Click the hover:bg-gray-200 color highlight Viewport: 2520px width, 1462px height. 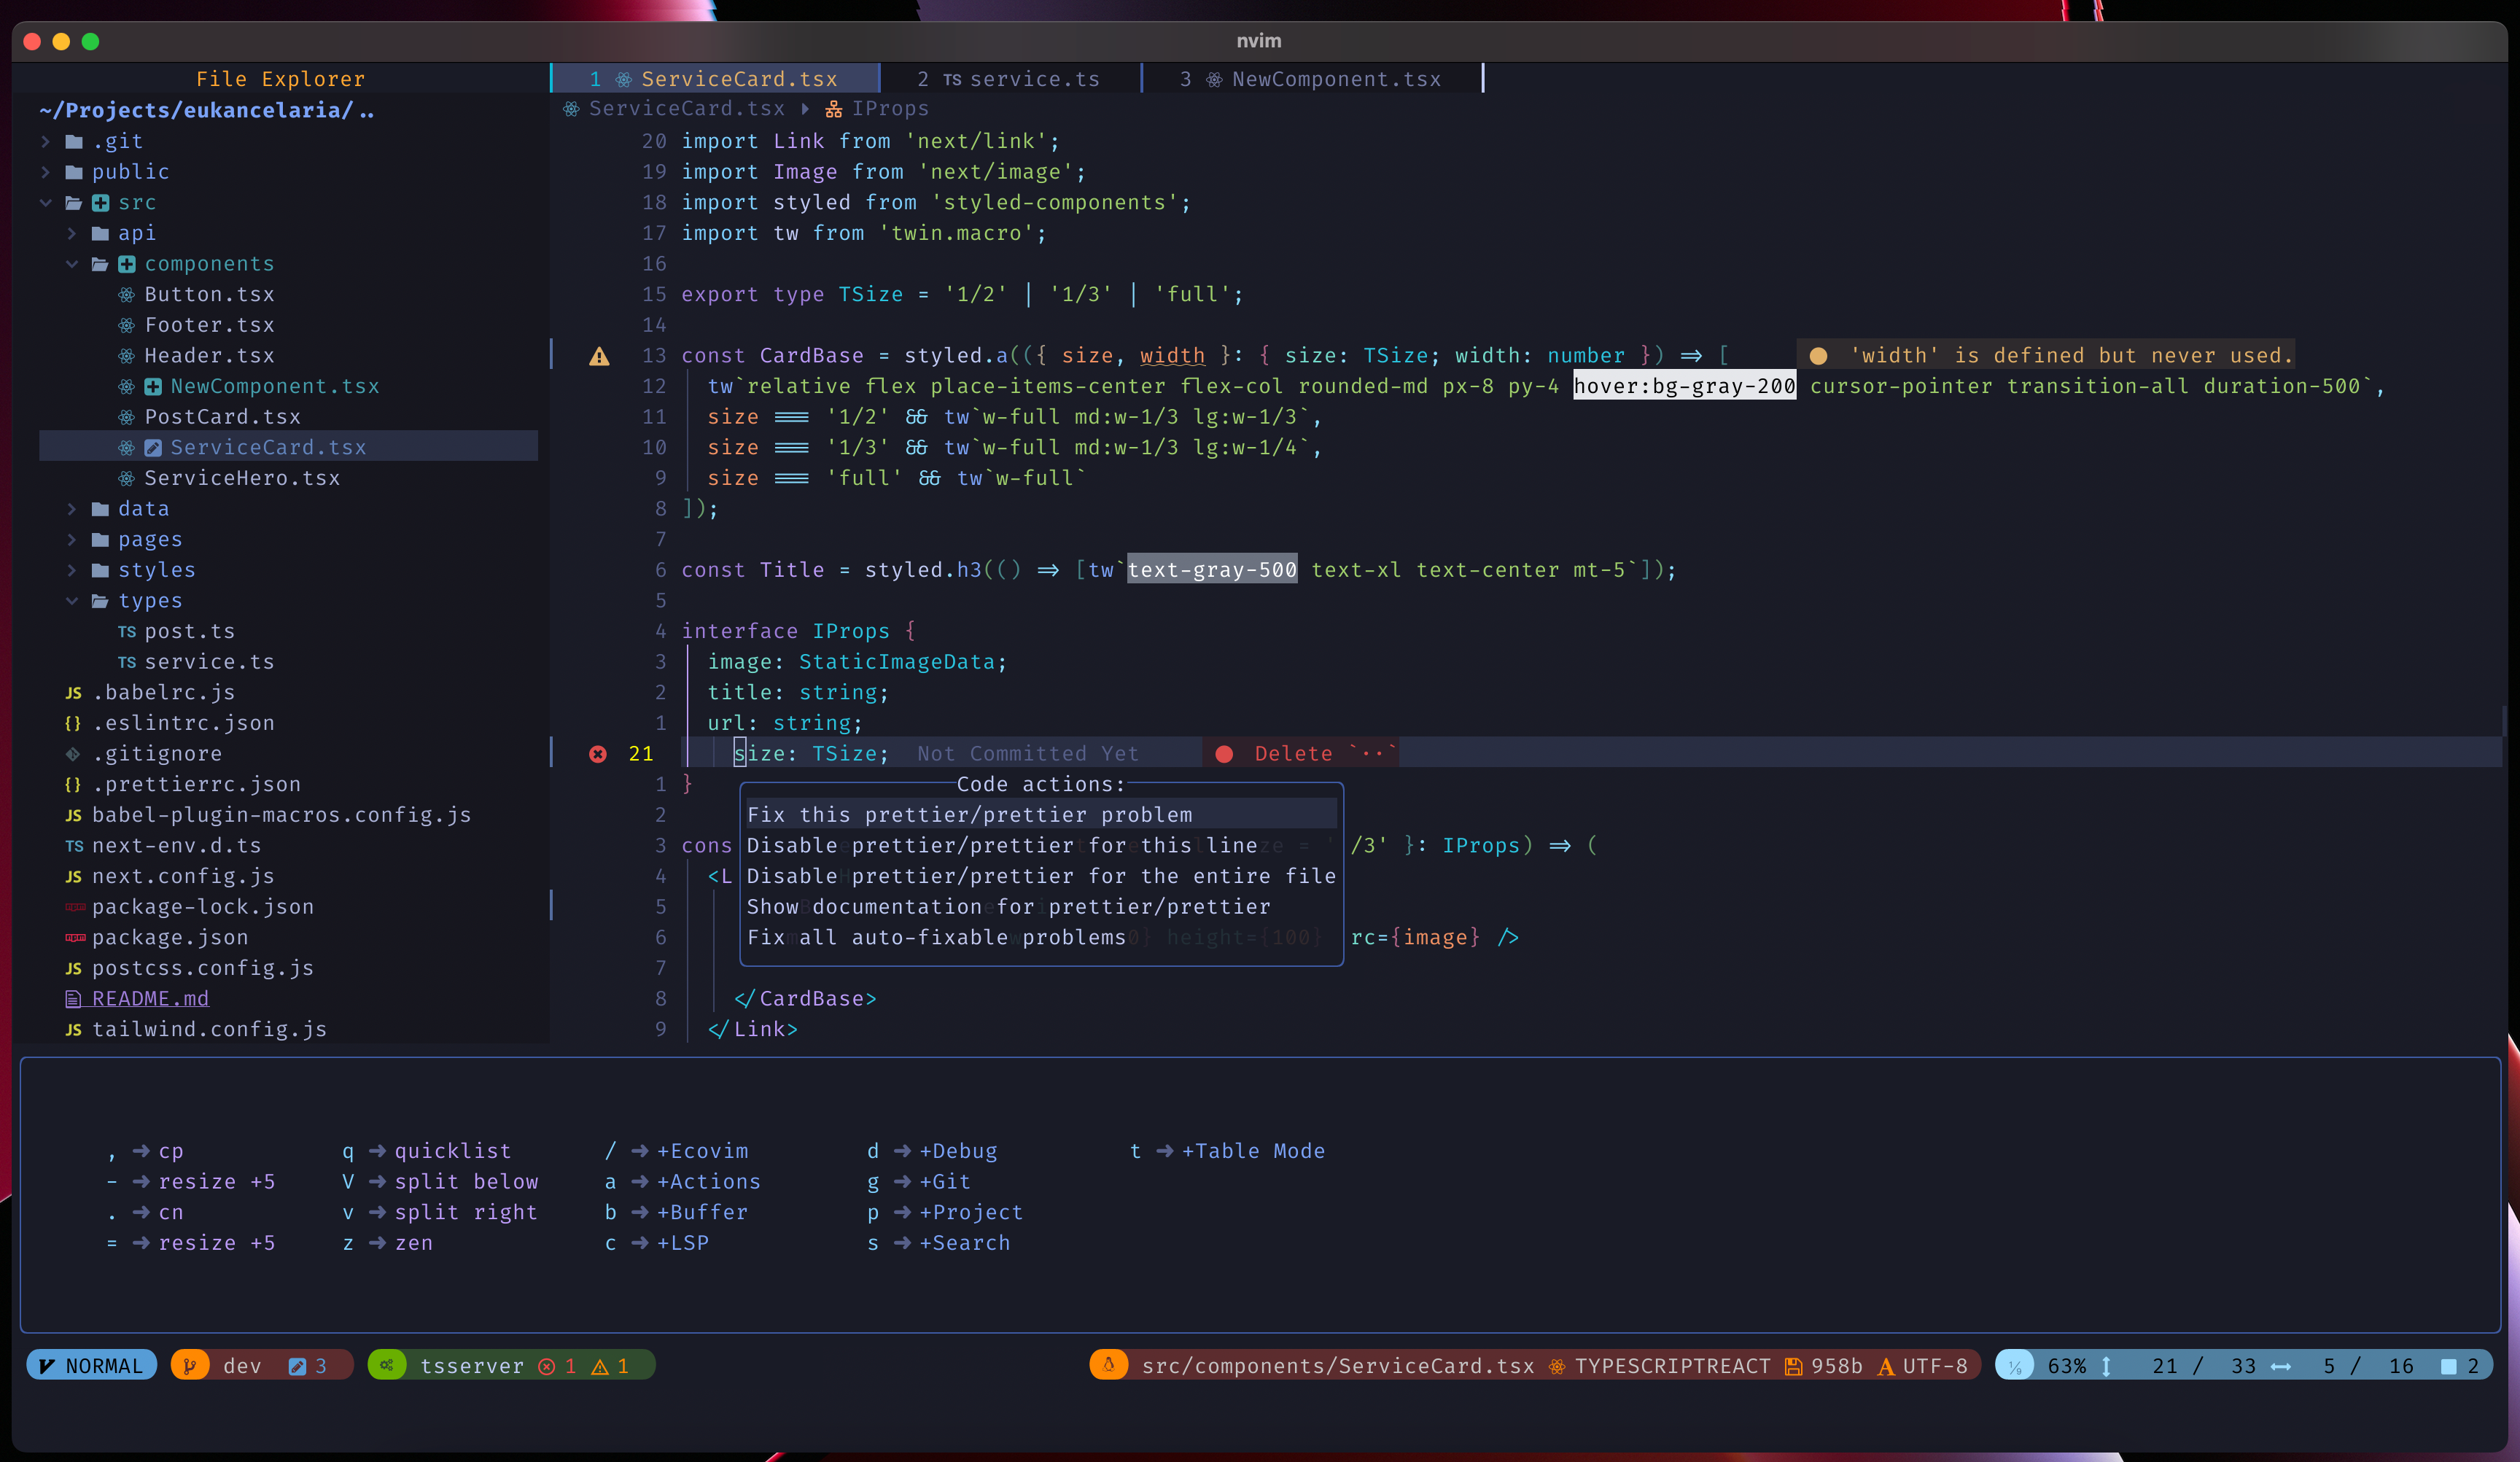pos(1684,387)
